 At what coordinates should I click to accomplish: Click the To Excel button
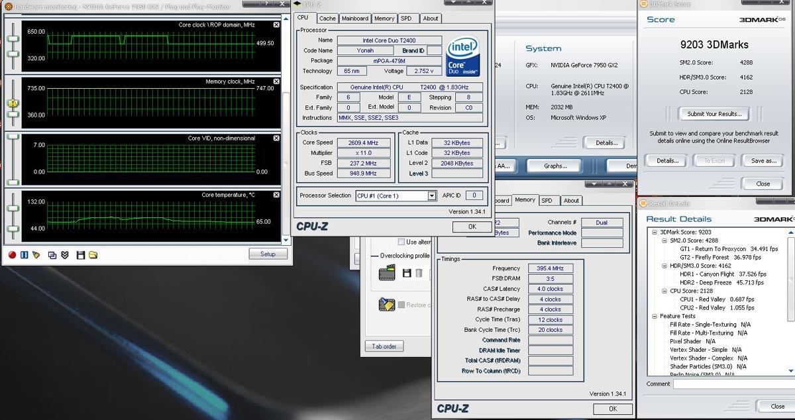tap(714, 160)
